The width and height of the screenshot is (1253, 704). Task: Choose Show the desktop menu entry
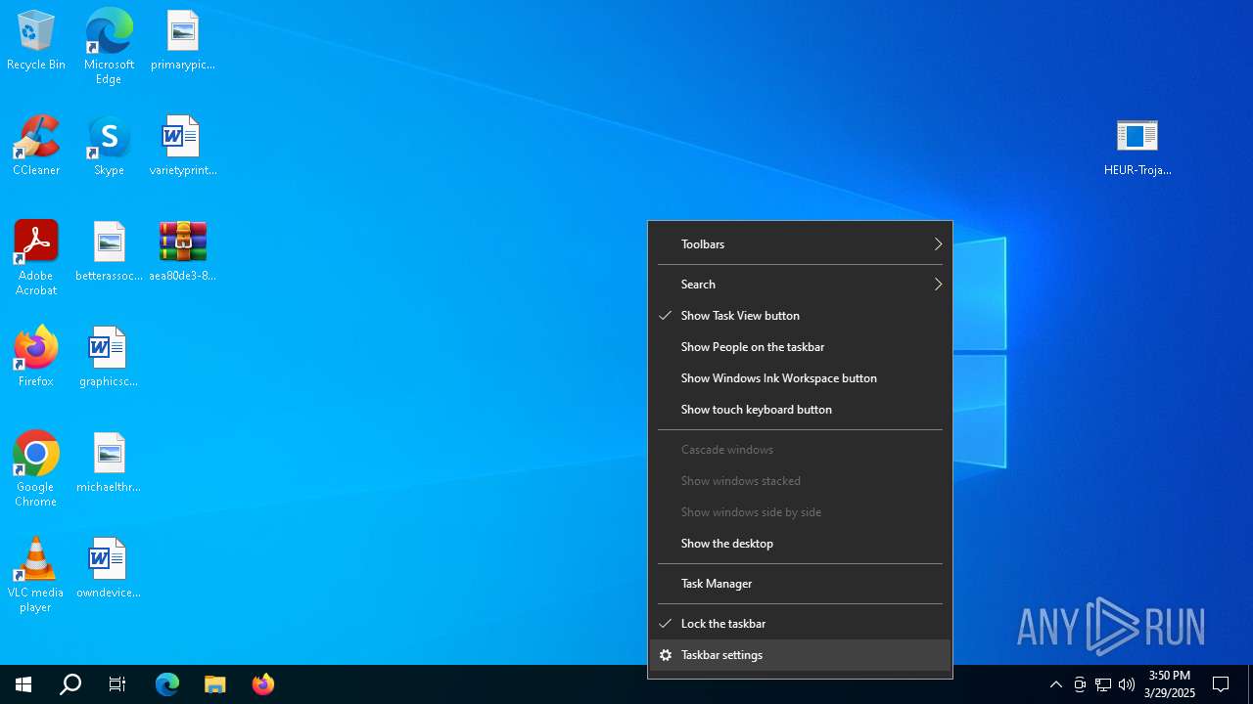click(x=801, y=544)
